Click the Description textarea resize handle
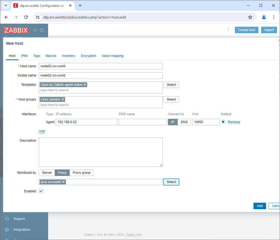280x240 pixels. 161,165
